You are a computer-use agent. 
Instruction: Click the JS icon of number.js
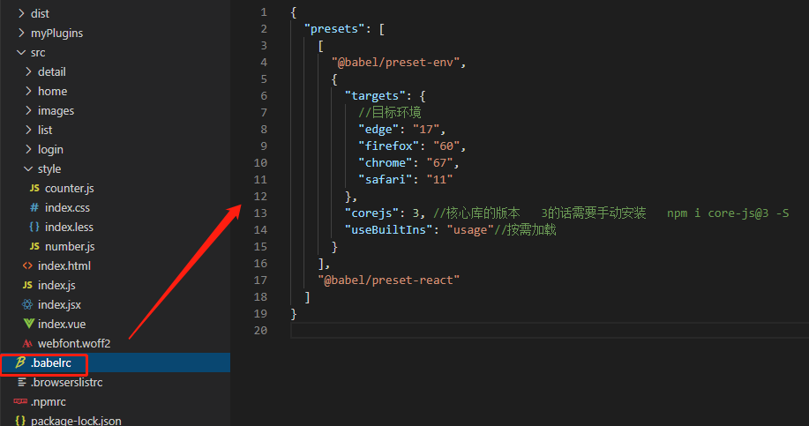pos(34,247)
